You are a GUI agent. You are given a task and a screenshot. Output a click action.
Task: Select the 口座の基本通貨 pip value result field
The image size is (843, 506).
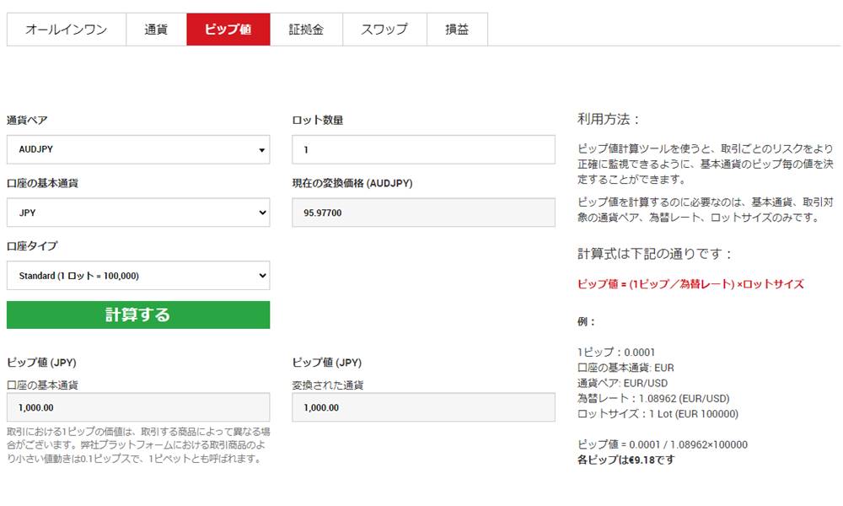coord(138,407)
